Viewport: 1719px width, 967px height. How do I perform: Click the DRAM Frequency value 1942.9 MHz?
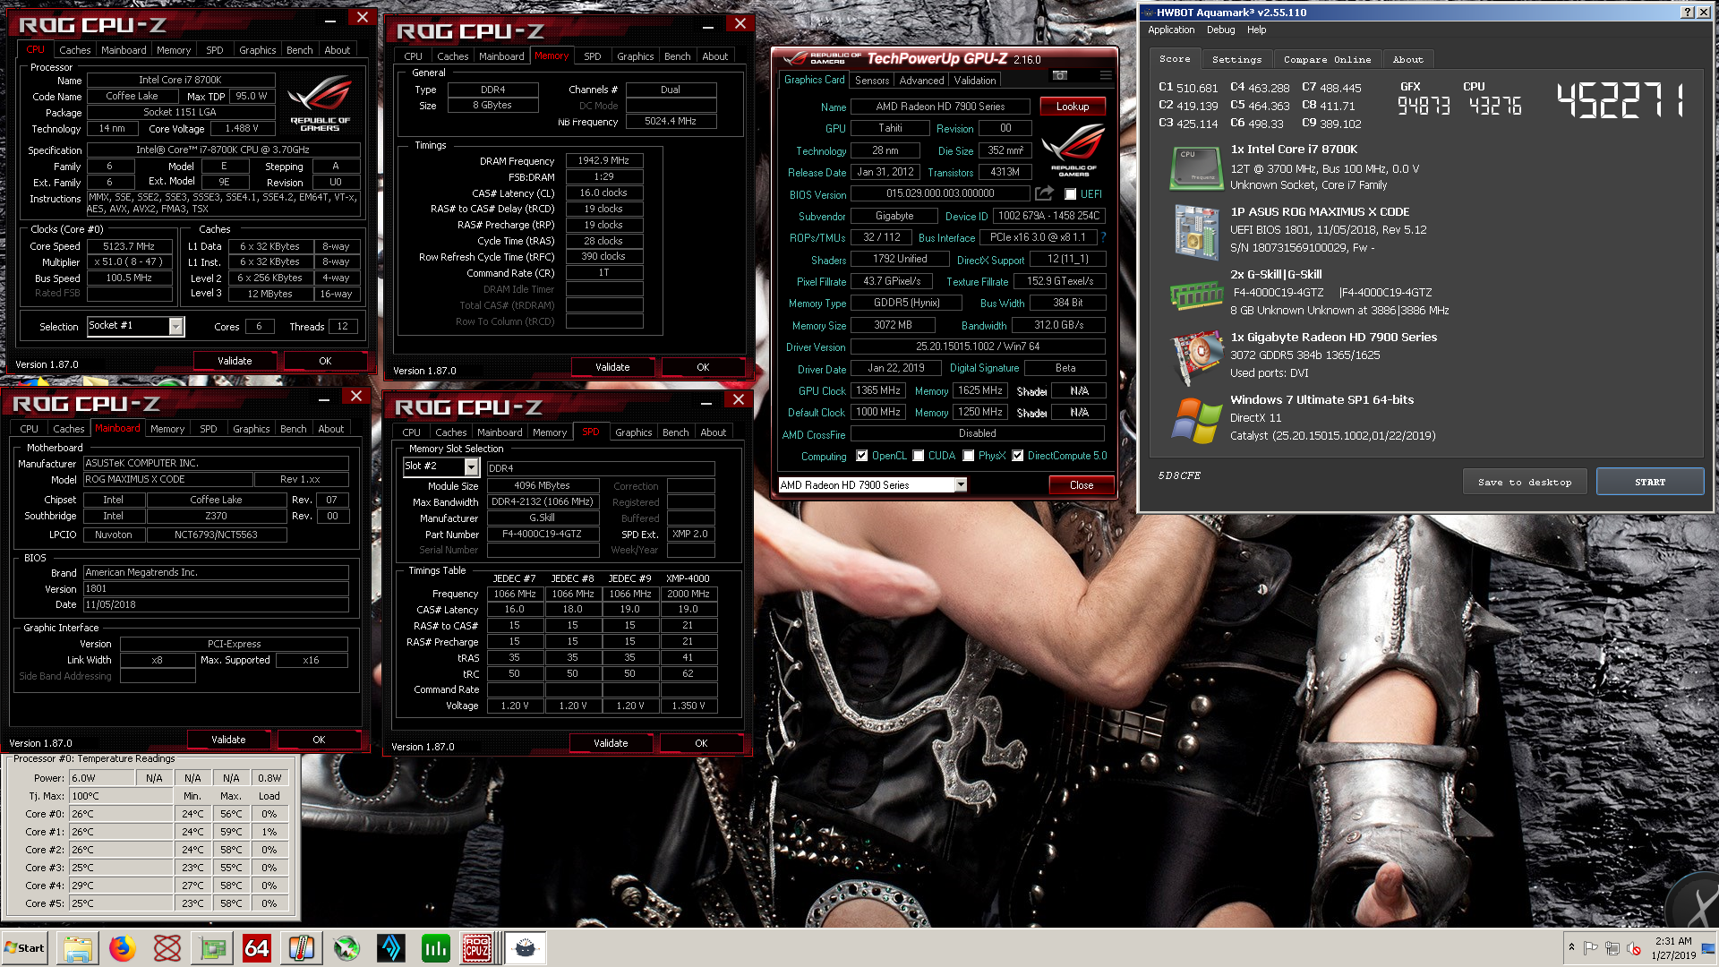click(603, 161)
